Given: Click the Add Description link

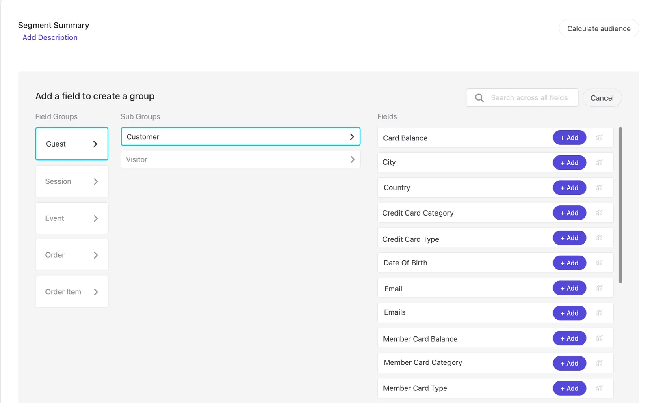Looking at the screenshot, I should (x=50, y=37).
